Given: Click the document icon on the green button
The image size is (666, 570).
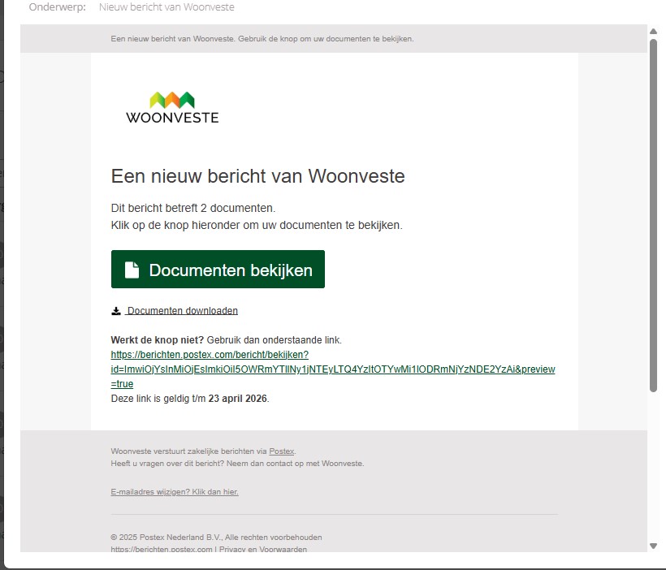Looking at the screenshot, I should point(132,270).
